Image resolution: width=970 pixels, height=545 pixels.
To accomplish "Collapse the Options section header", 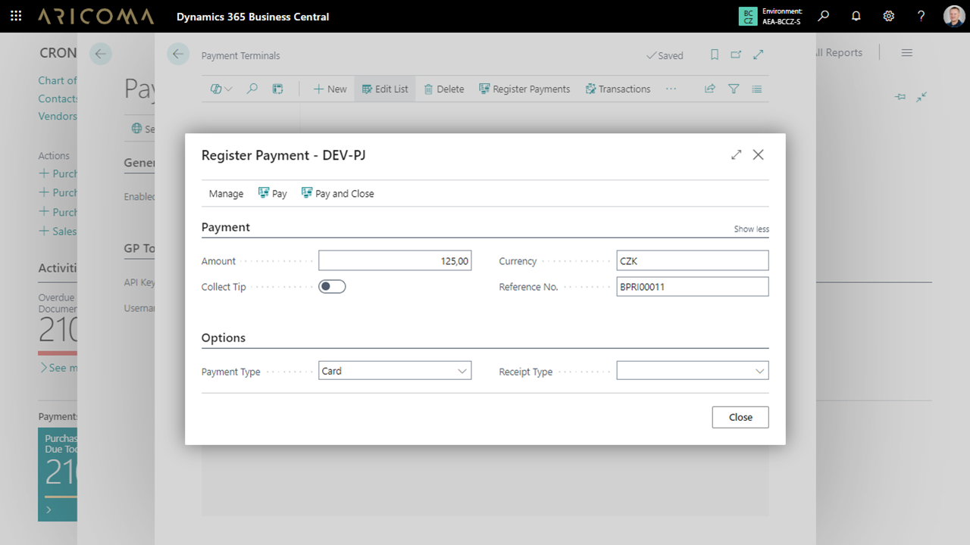I will (x=224, y=338).
